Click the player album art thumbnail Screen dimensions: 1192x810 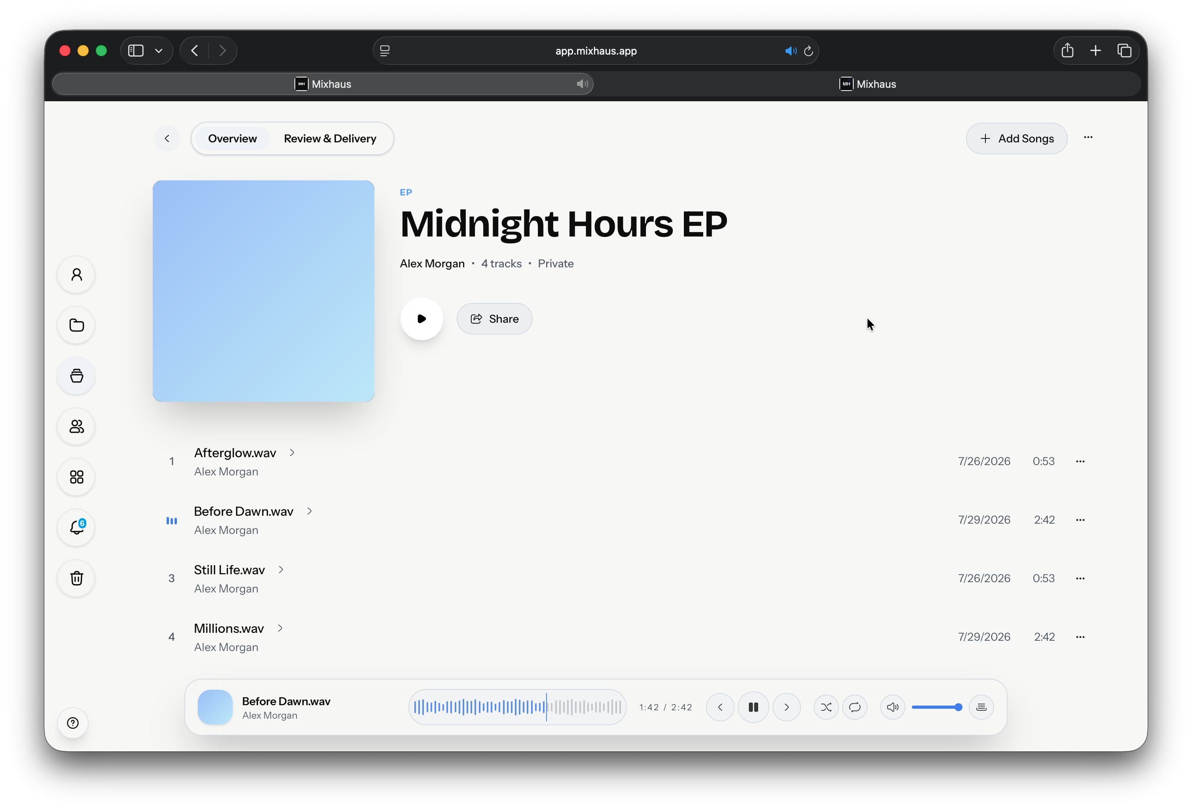215,708
